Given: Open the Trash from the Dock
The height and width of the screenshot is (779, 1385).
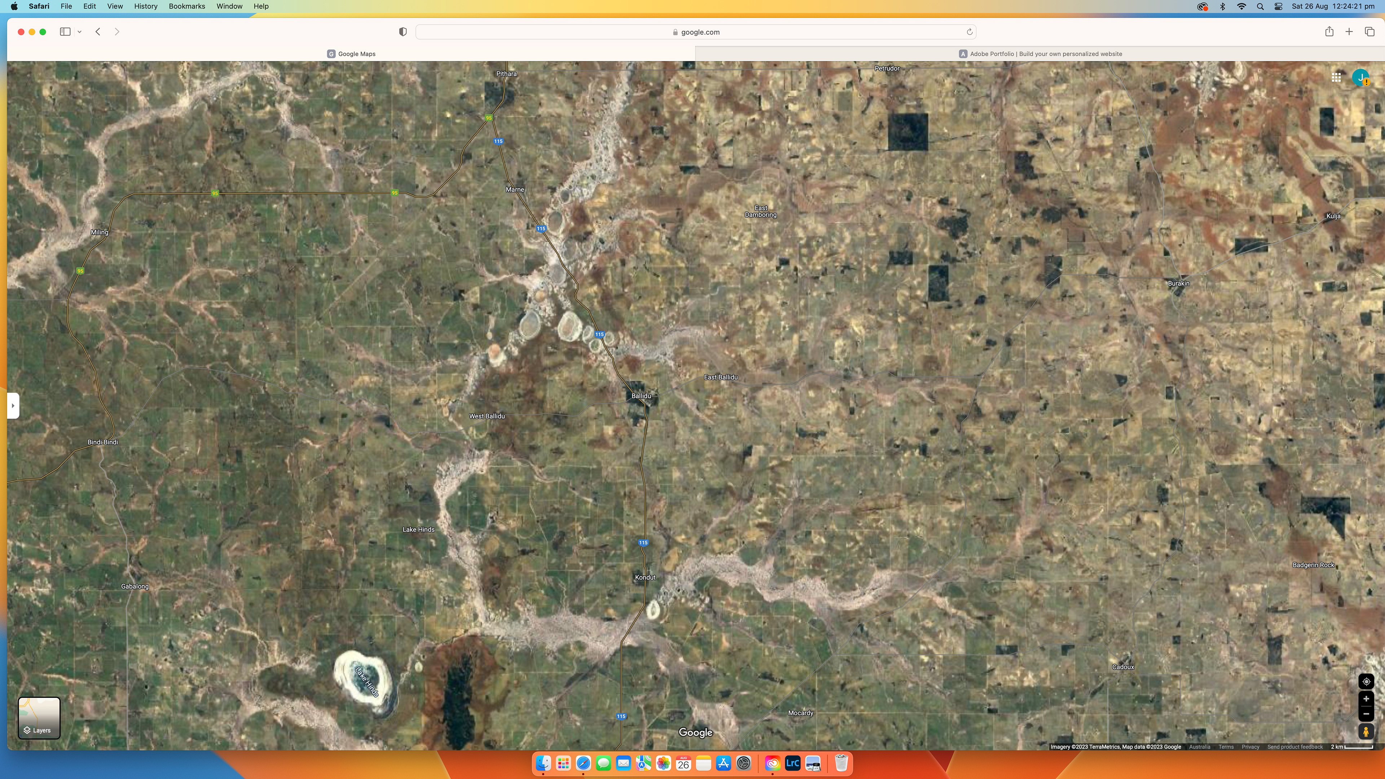Looking at the screenshot, I should tap(841, 763).
